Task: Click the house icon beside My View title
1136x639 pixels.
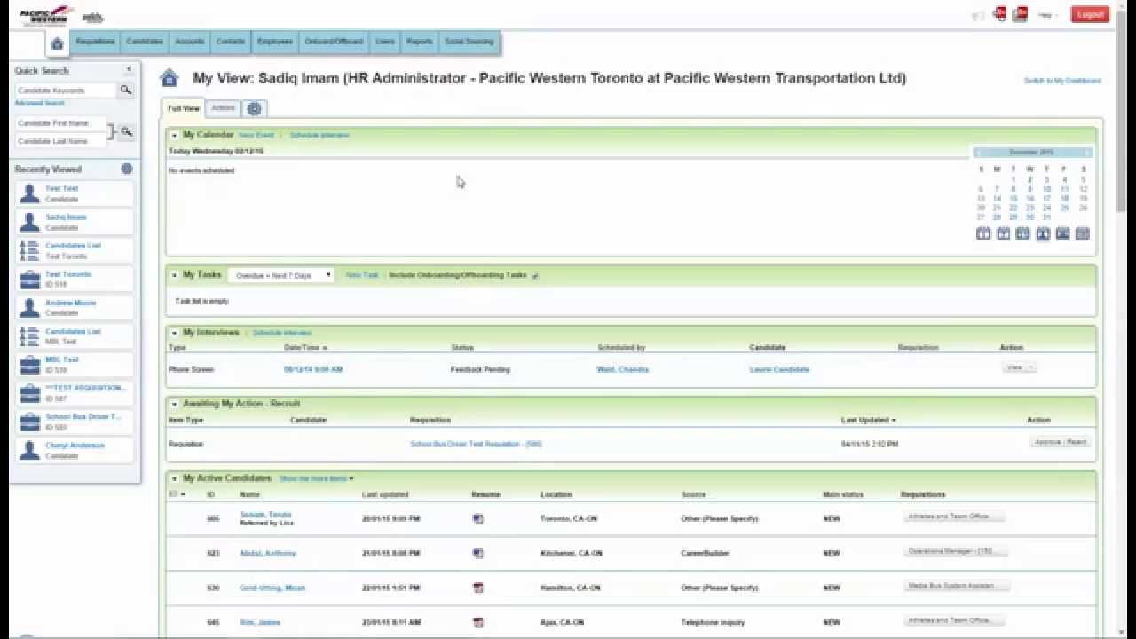Action: click(169, 78)
